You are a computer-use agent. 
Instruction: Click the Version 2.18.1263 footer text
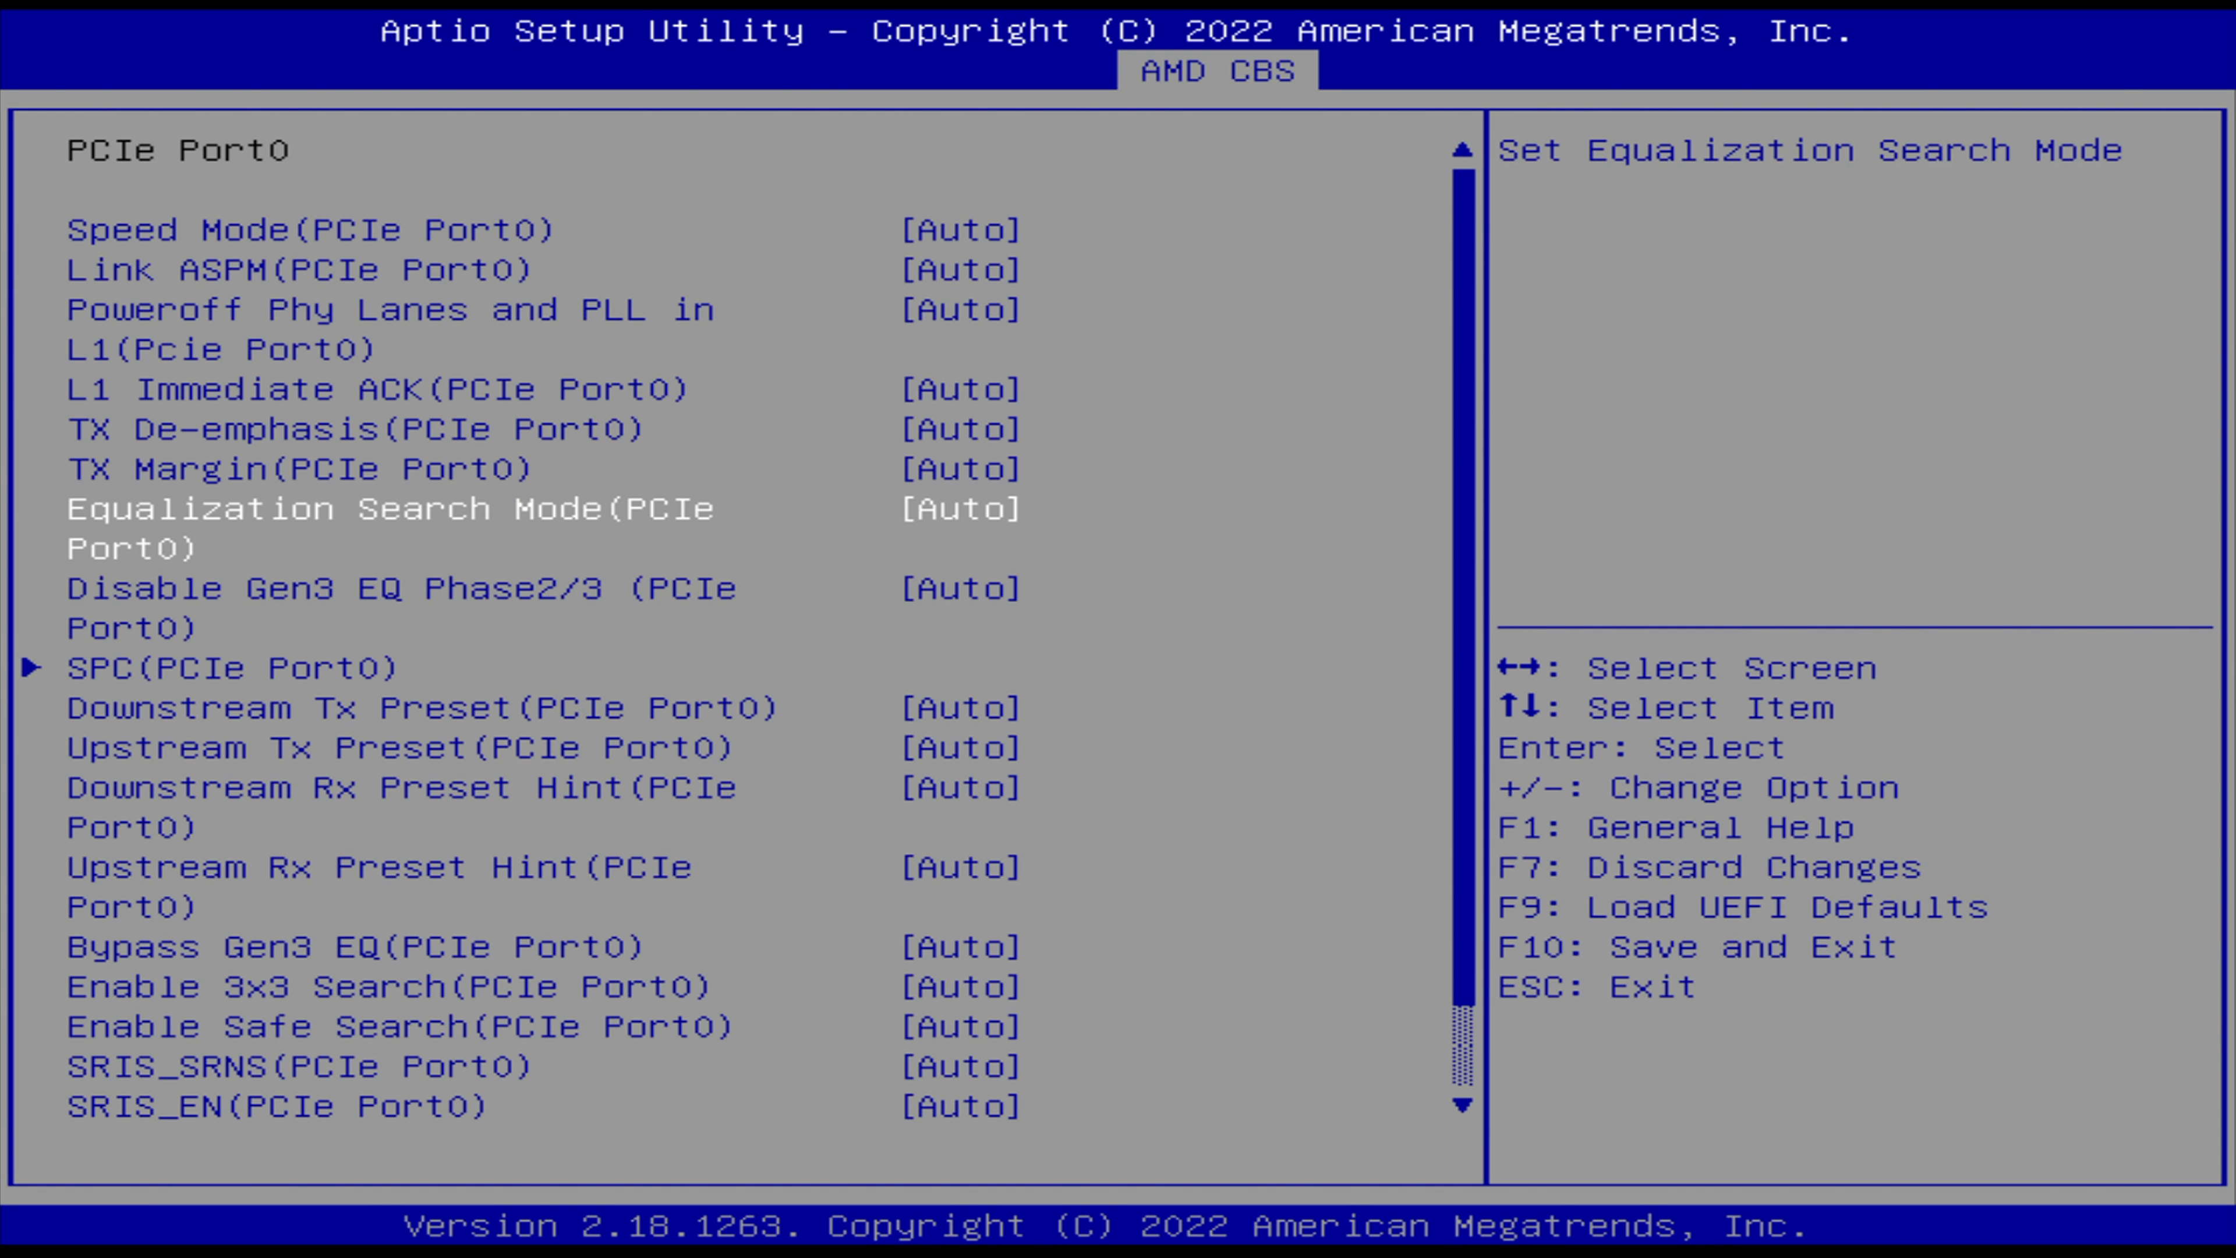pyautogui.click(x=1105, y=1227)
